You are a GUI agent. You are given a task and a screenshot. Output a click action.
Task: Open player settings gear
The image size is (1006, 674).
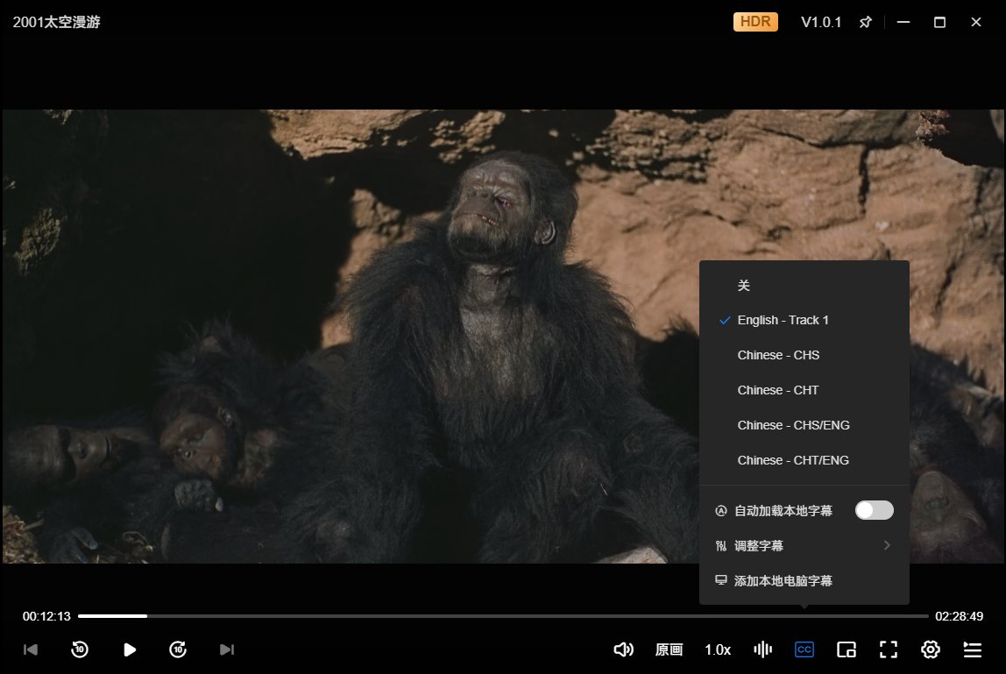point(931,649)
